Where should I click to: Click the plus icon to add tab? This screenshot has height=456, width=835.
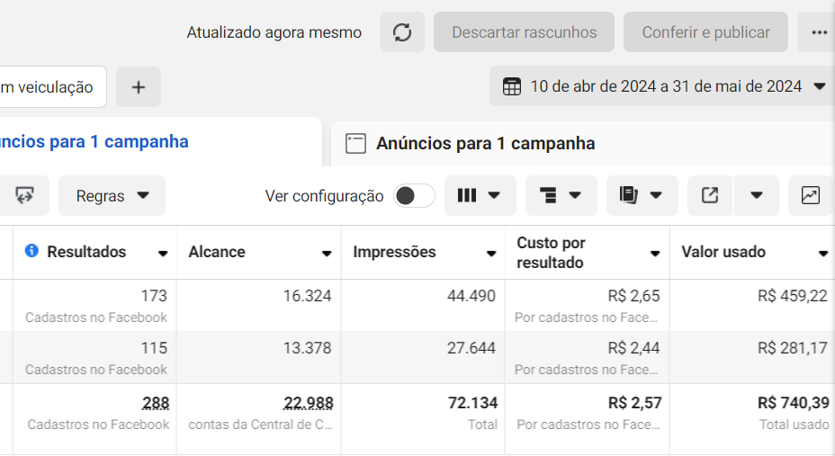[139, 87]
